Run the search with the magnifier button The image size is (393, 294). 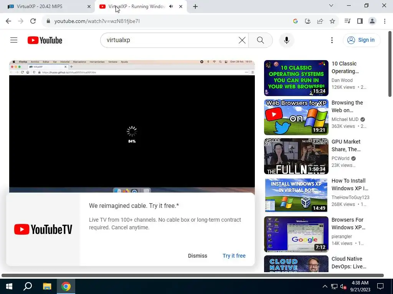(261, 40)
